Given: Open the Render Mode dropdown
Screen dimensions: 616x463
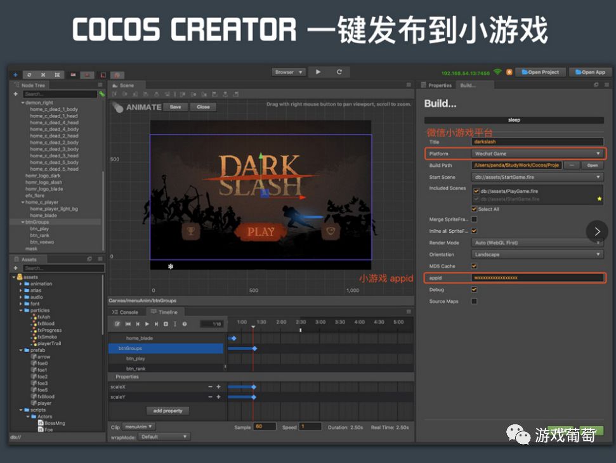Looking at the screenshot, I should [537, 243].
